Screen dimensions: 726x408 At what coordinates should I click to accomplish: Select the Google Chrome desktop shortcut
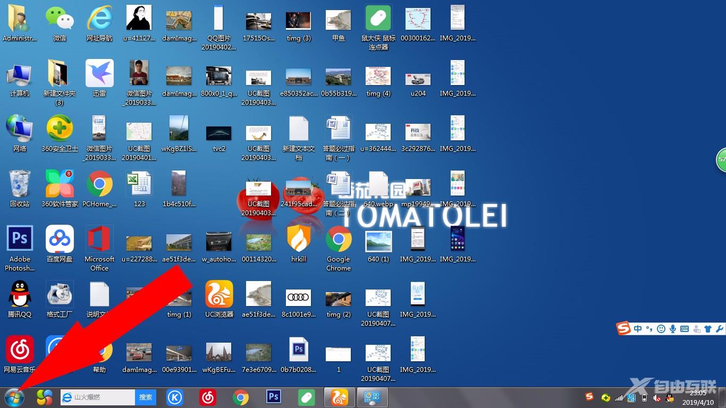[x=339, y=249]
